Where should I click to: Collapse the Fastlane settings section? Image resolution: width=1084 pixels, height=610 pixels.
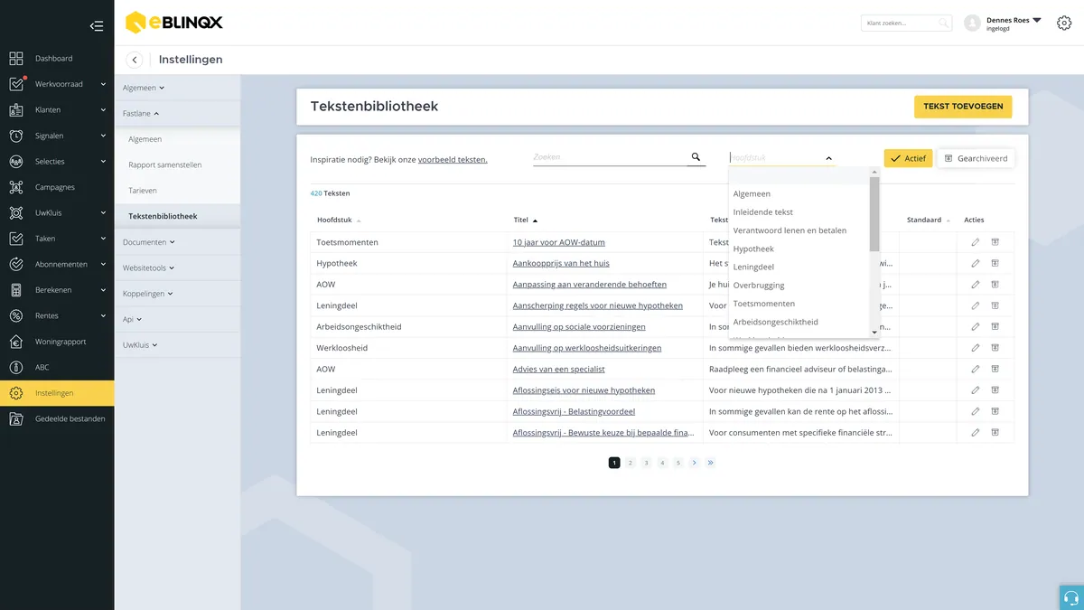coord(141,114)
